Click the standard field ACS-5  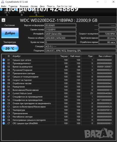80,46
